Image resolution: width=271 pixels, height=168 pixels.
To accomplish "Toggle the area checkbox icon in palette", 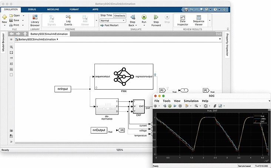I will point(11,75).
